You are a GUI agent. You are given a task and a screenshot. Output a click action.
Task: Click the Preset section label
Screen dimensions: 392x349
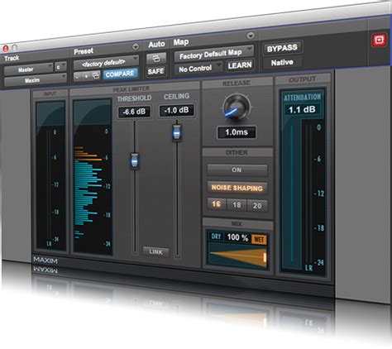tap(84, 51)
